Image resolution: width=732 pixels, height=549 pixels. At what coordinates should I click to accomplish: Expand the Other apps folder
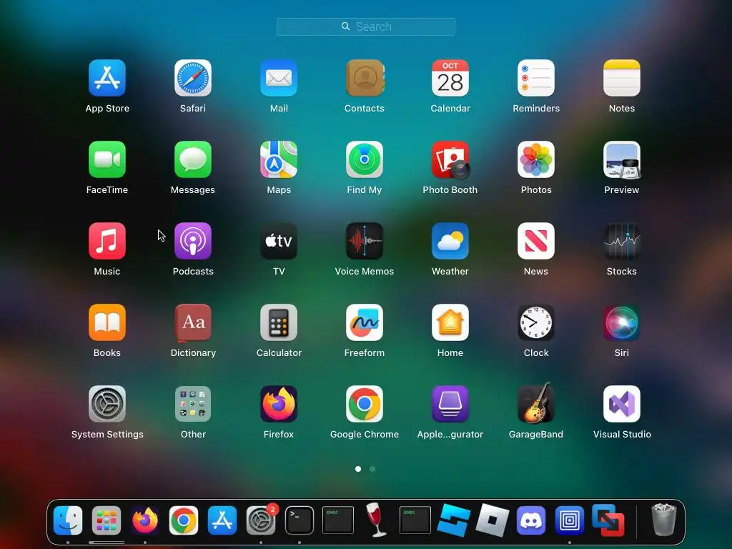[193, 404]
